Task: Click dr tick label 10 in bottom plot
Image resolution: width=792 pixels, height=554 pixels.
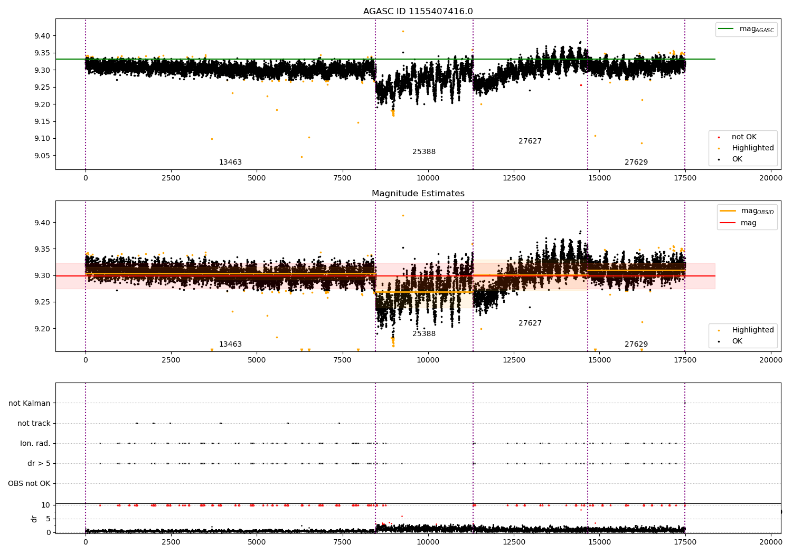Action: [46, 505]
